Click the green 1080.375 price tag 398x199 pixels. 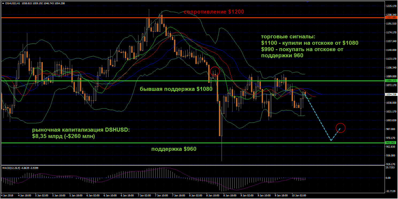(x=391, y=81)
